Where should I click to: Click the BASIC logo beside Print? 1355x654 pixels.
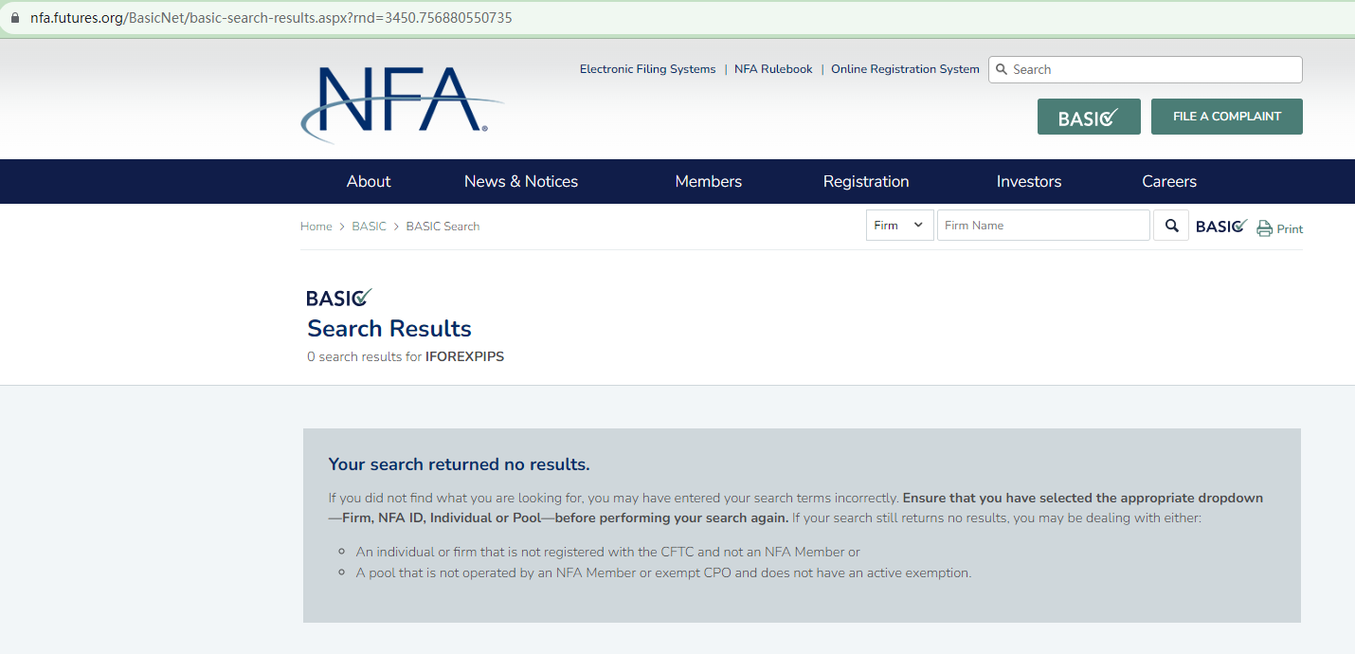tap(1221, 226)
